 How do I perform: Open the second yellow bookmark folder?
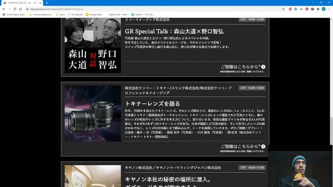click(x=41, y=15)
